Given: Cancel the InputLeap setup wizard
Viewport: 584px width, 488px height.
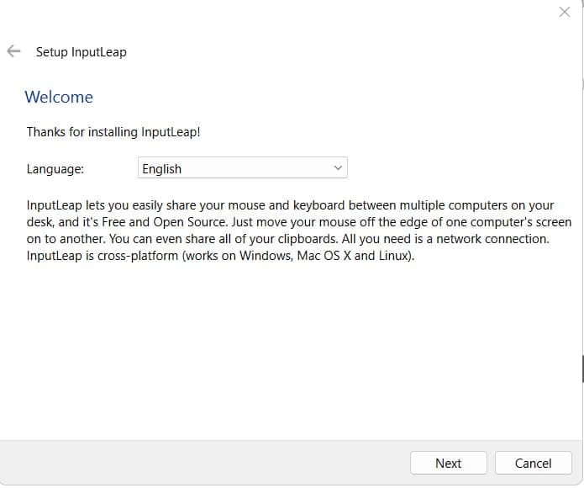Looking at the screenshot, I should (x=533, y=463).
